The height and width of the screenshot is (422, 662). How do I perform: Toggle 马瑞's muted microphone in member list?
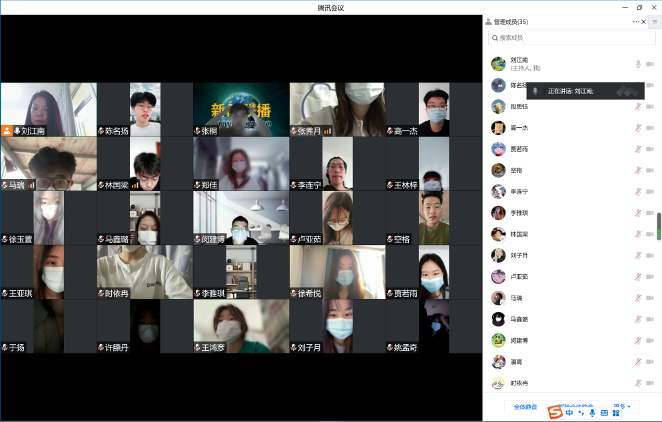point(637,298)
